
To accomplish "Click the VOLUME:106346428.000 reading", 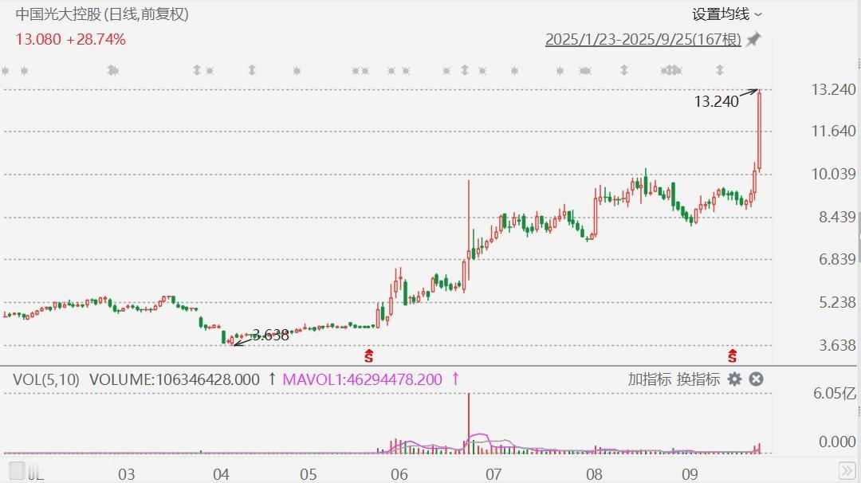I will [175, 379].
